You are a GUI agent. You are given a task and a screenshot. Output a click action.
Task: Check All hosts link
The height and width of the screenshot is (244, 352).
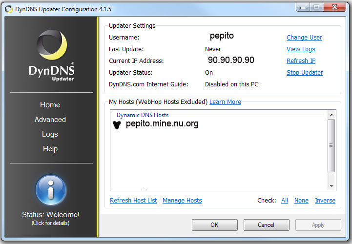pos(285,200)
